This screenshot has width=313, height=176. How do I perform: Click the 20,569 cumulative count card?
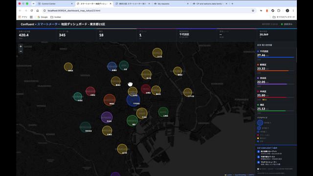[x=277, y=35]
